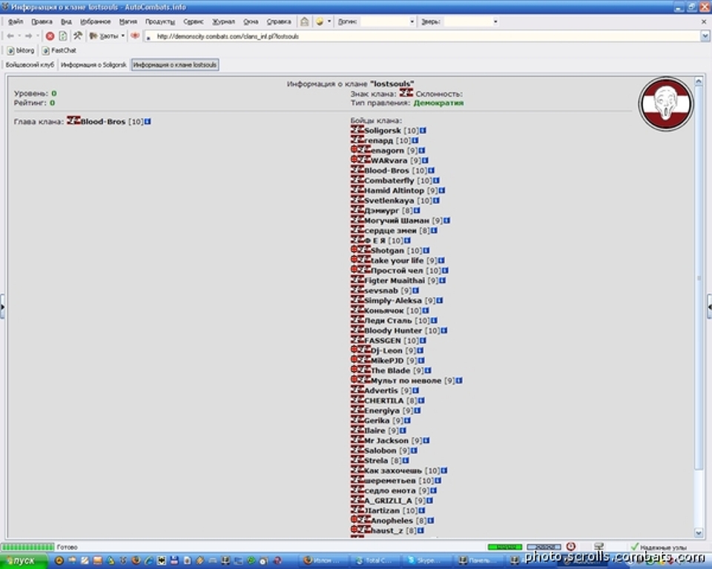Viewport: 712px width, 569px height.
Task: Click the green indicator bar in status bar
Action: (x=504, y=547)
